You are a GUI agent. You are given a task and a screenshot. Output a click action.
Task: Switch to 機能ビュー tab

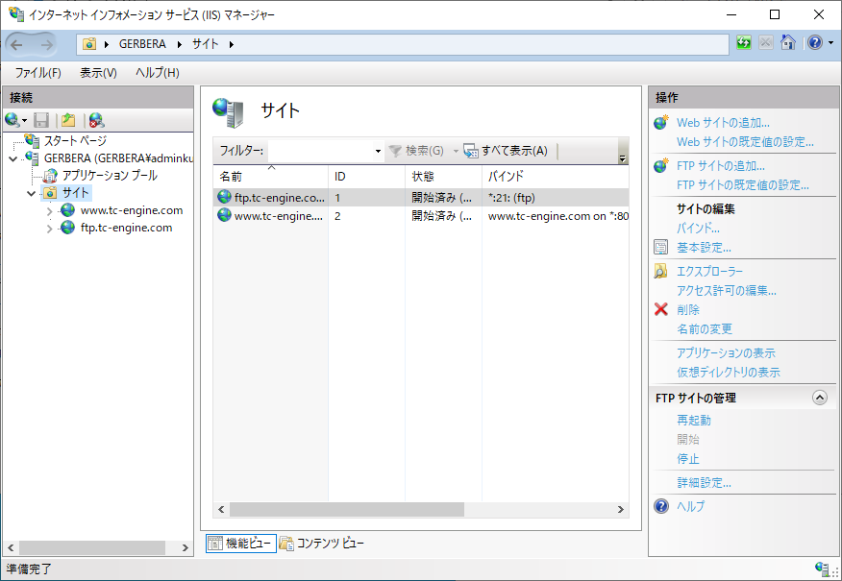[241, 544]
